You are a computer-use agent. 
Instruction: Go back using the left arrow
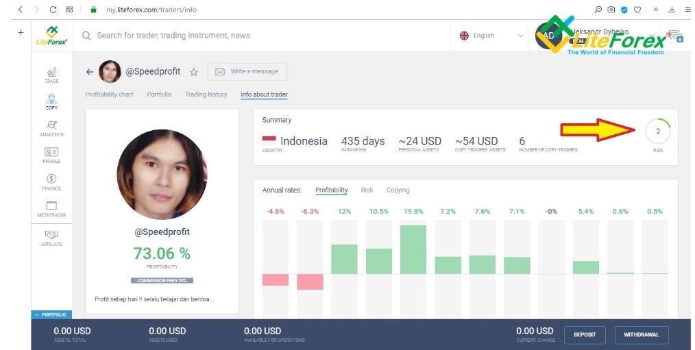point(89,72)
